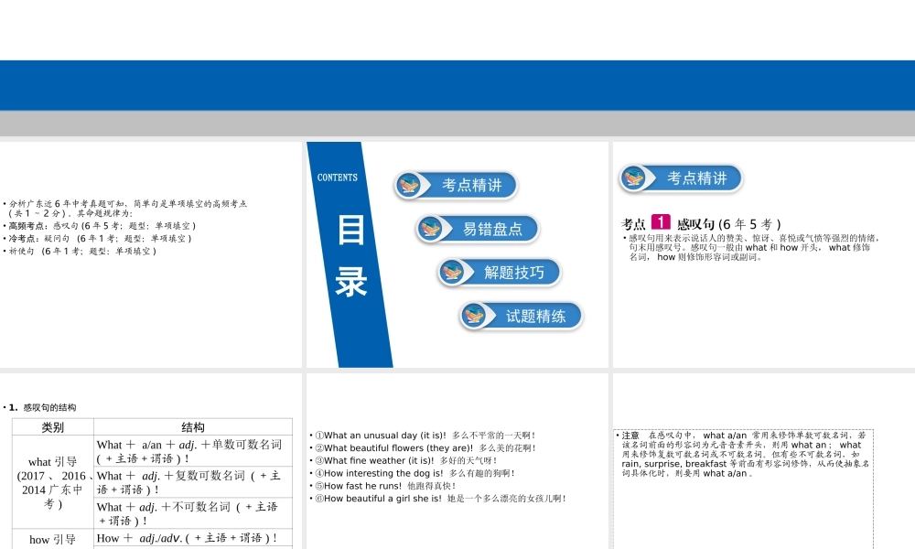Click the book icon on the 考点精讲 contents button
The width and height of the screenshot is (915, 549).
[409, 185]
